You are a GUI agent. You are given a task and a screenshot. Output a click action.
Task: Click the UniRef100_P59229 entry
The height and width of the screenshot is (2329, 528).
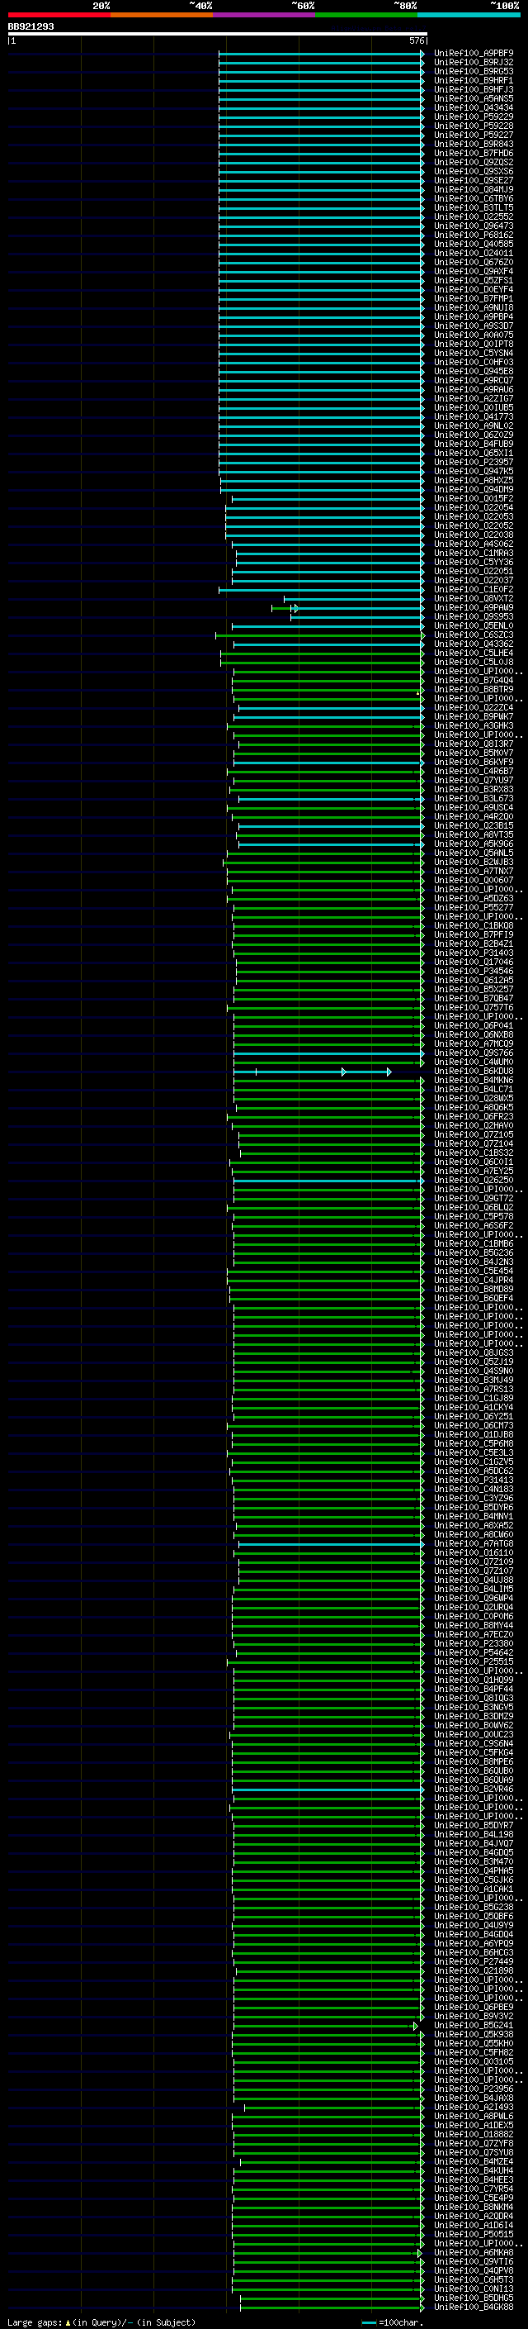click(474, 116)
